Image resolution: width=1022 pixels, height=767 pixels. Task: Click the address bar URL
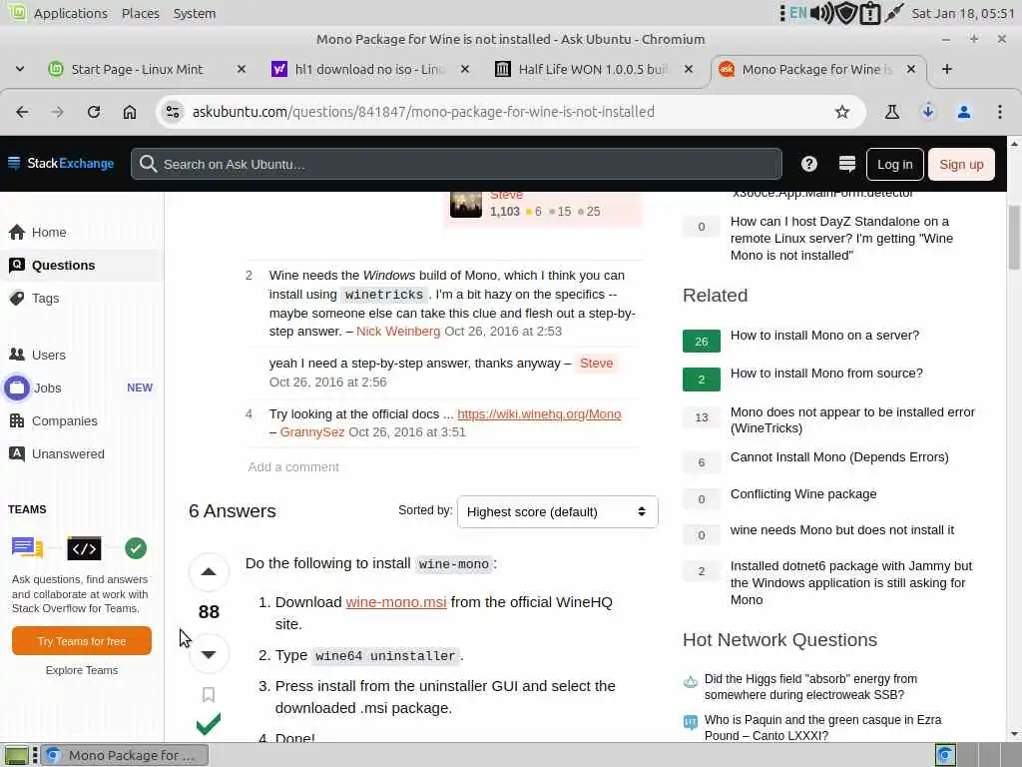(423, 112)
